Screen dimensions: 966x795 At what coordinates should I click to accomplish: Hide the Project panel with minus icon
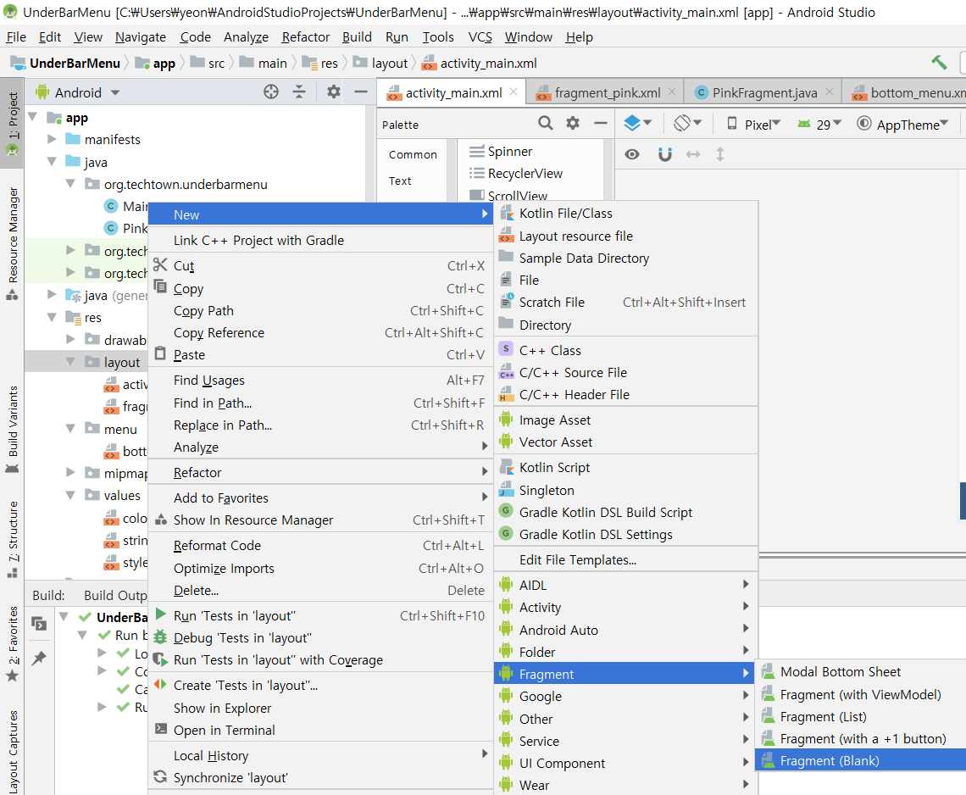pyautogui.click(x=361, y=92)
